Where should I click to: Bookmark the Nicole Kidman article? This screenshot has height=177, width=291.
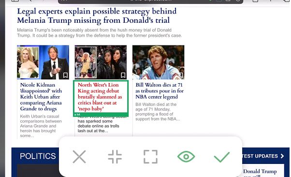click(x=65, y=75)
